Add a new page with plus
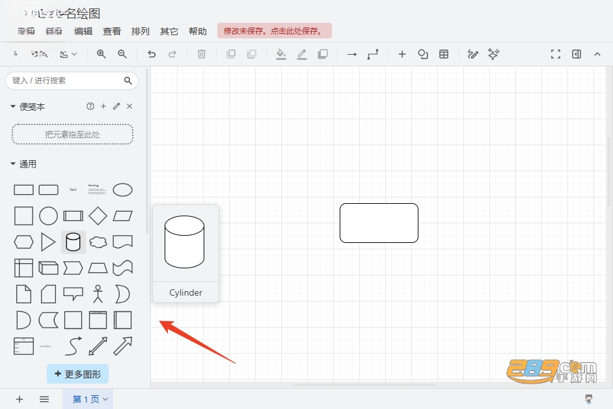The image size is (613, 409). [x=20, y=399]
